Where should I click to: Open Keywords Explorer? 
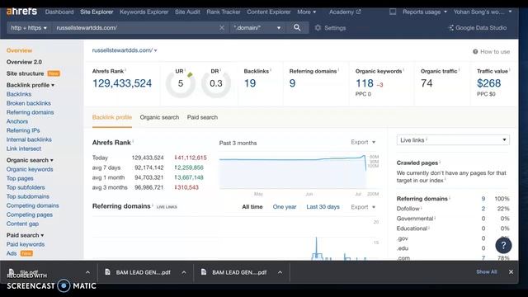point(144,12)
